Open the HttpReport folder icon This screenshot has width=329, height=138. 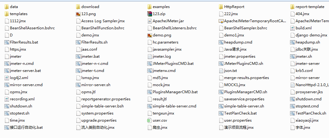click(221, 7)
